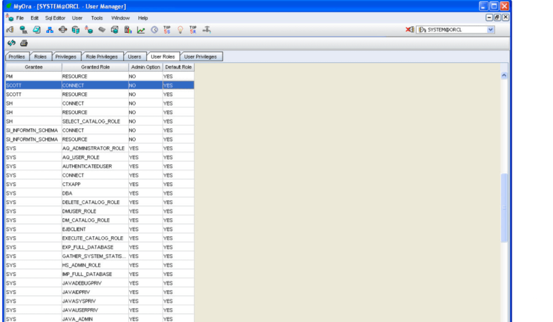Minimize the inner User Manager window
The height and width of the screenshot is (322, 553).
tap(489, 17)
